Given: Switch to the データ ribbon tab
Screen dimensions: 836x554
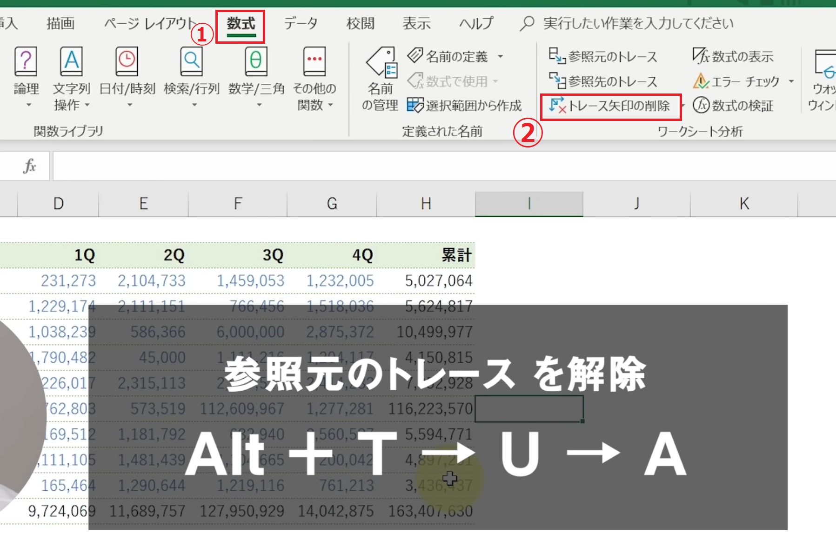Looking at the screenshot, I should pos(301,23).
